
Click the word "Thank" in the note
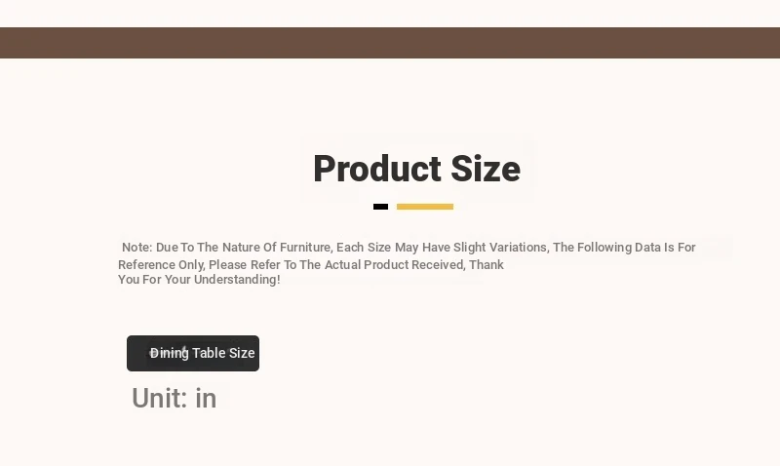[x=486, y=264]
